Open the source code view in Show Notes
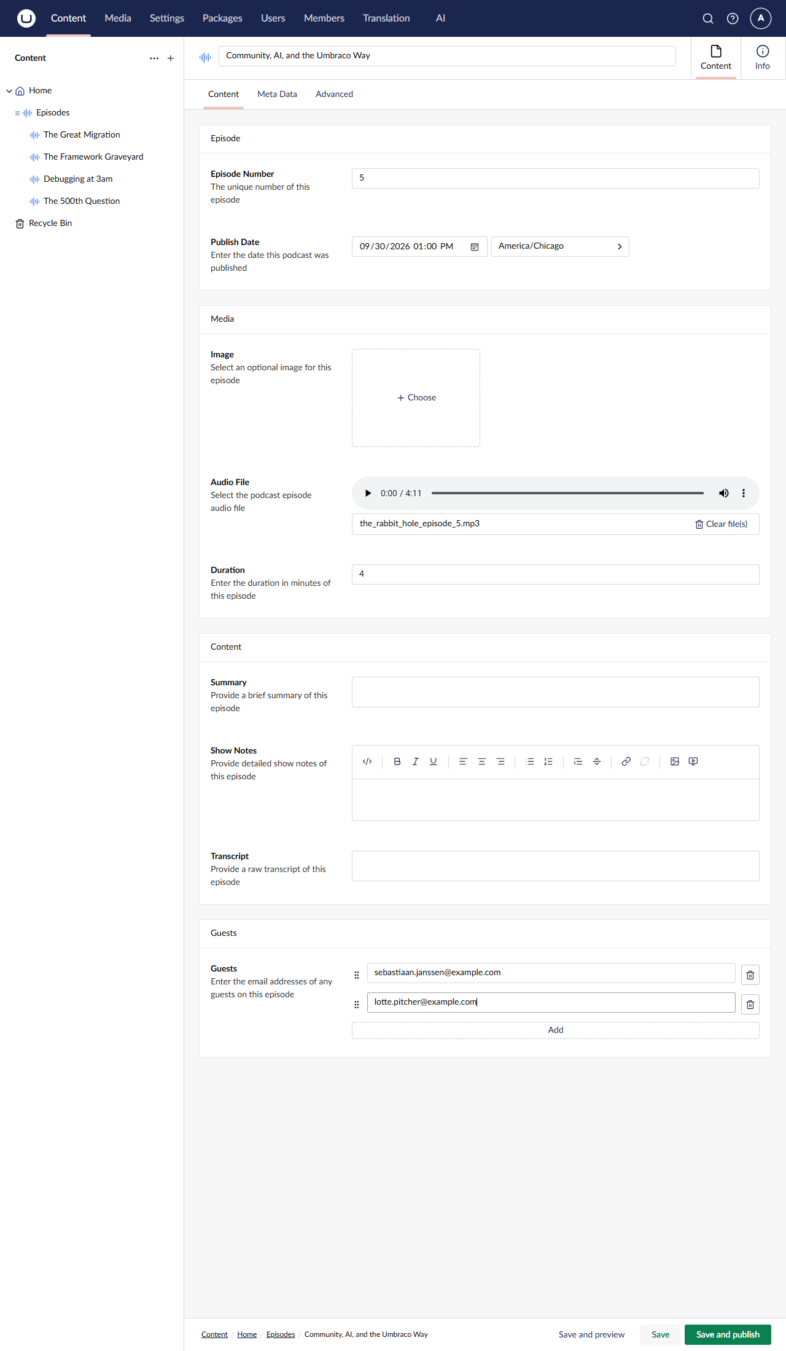 pyautogui.click(x=367, y=761)
